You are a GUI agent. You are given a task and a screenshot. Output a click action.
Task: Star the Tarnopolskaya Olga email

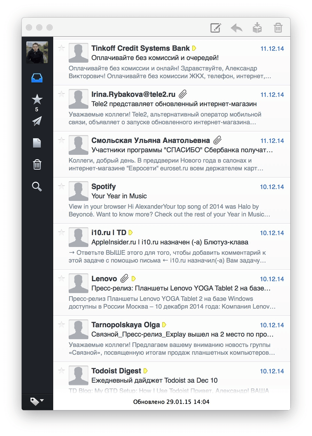[61, 325]
